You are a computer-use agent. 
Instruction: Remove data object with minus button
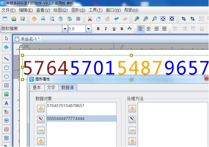[41, 130]
